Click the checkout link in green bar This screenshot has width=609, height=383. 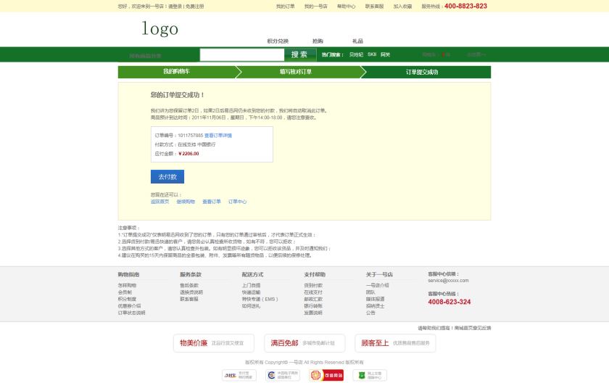point(476,55)
